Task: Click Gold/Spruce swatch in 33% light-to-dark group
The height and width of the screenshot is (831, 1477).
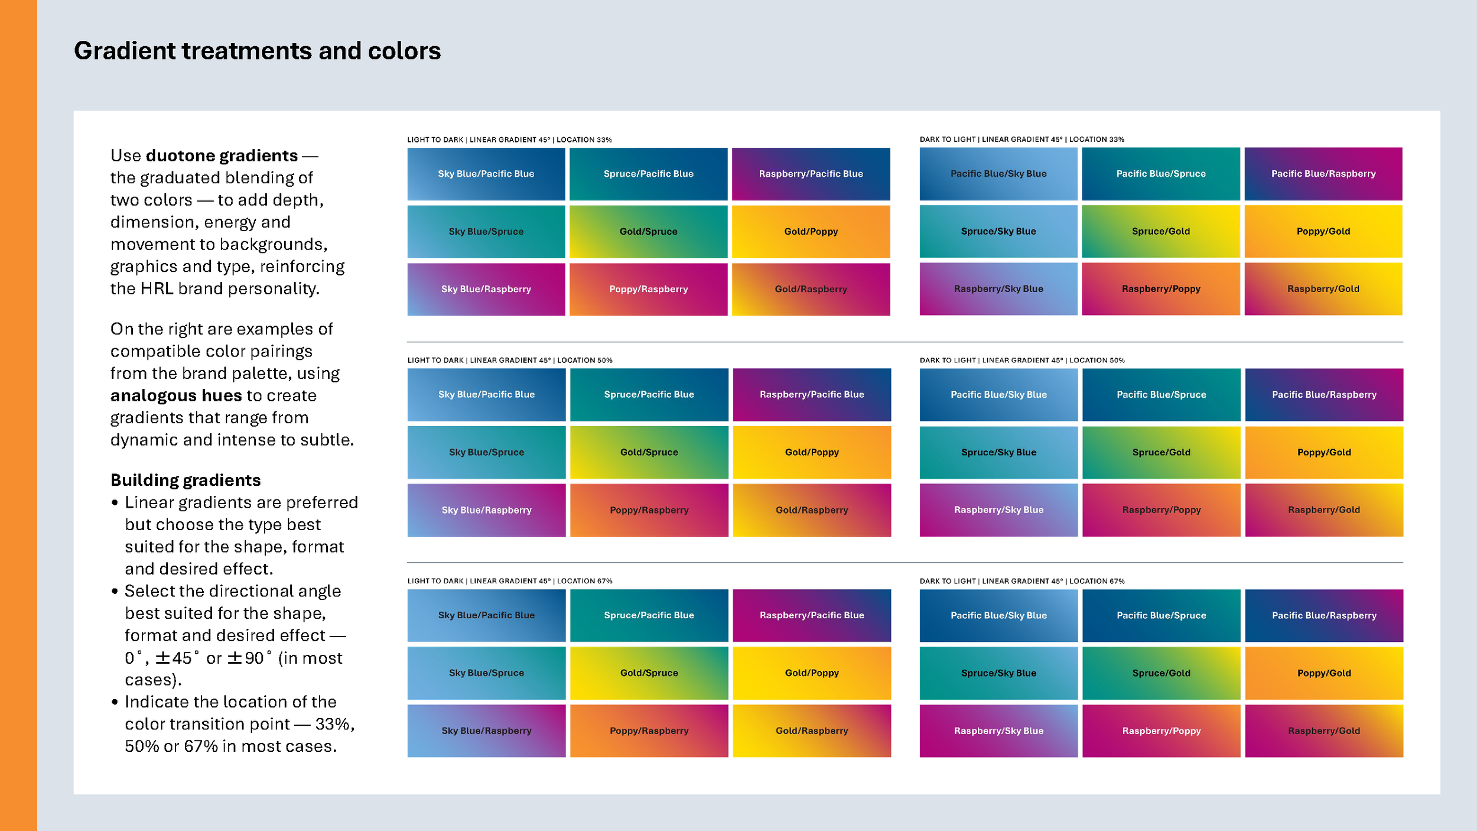Action: (648, 232)
